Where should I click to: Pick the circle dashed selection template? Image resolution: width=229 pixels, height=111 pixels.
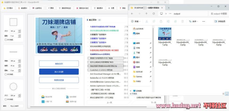[13, 87]
